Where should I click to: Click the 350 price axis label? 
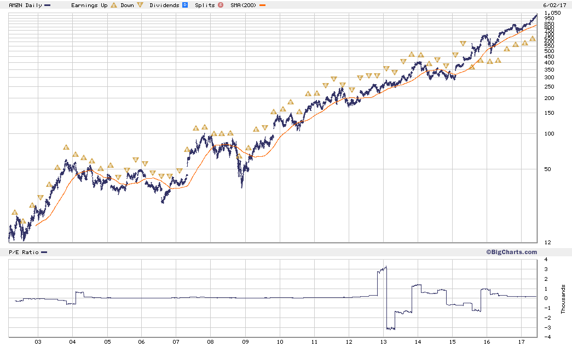[549, 70]
